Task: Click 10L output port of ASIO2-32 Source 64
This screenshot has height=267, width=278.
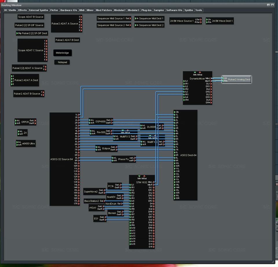Action: coord(79,163)
